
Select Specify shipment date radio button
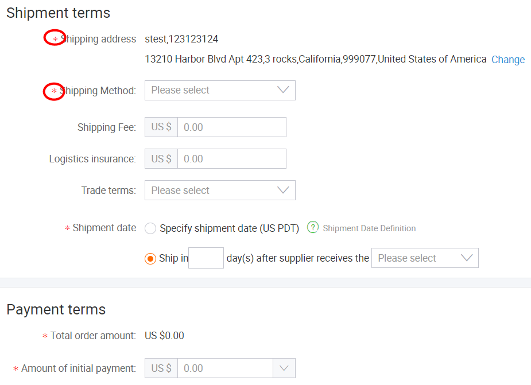click(x=150, y=228)
